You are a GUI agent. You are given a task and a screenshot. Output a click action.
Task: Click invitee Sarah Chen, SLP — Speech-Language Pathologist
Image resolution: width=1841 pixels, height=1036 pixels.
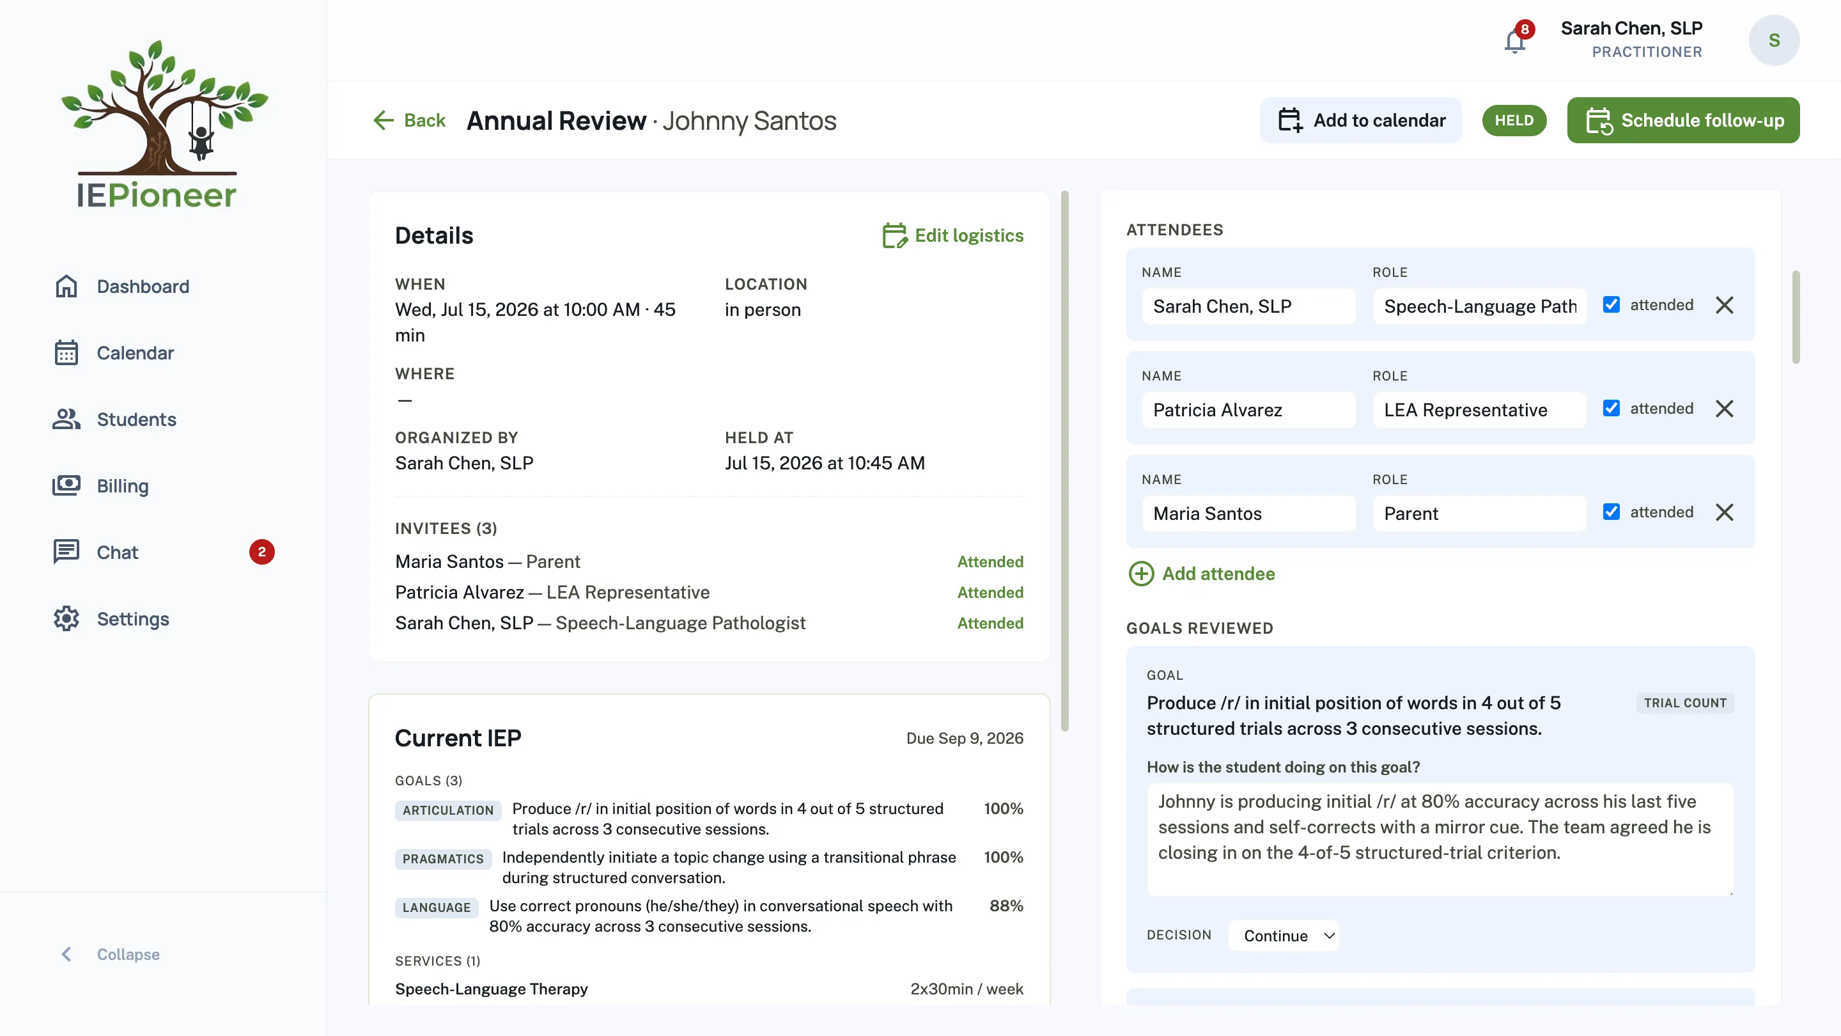pos(709,623)
